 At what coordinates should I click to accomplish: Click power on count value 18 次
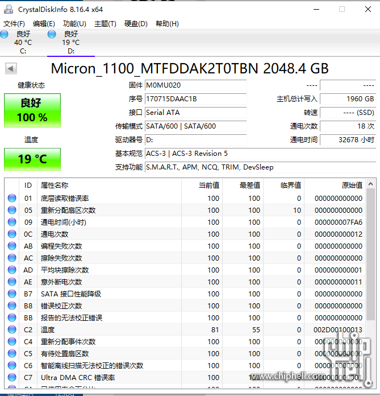point(348,126)
